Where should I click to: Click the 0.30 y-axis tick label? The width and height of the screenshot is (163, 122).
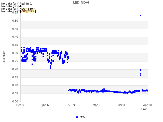point(15,53)
